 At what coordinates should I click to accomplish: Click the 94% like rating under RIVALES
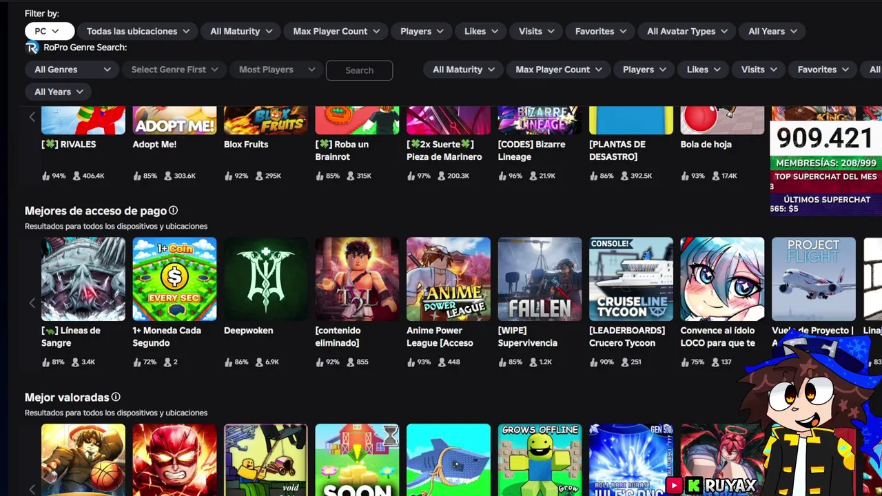[x=59, y=176]
